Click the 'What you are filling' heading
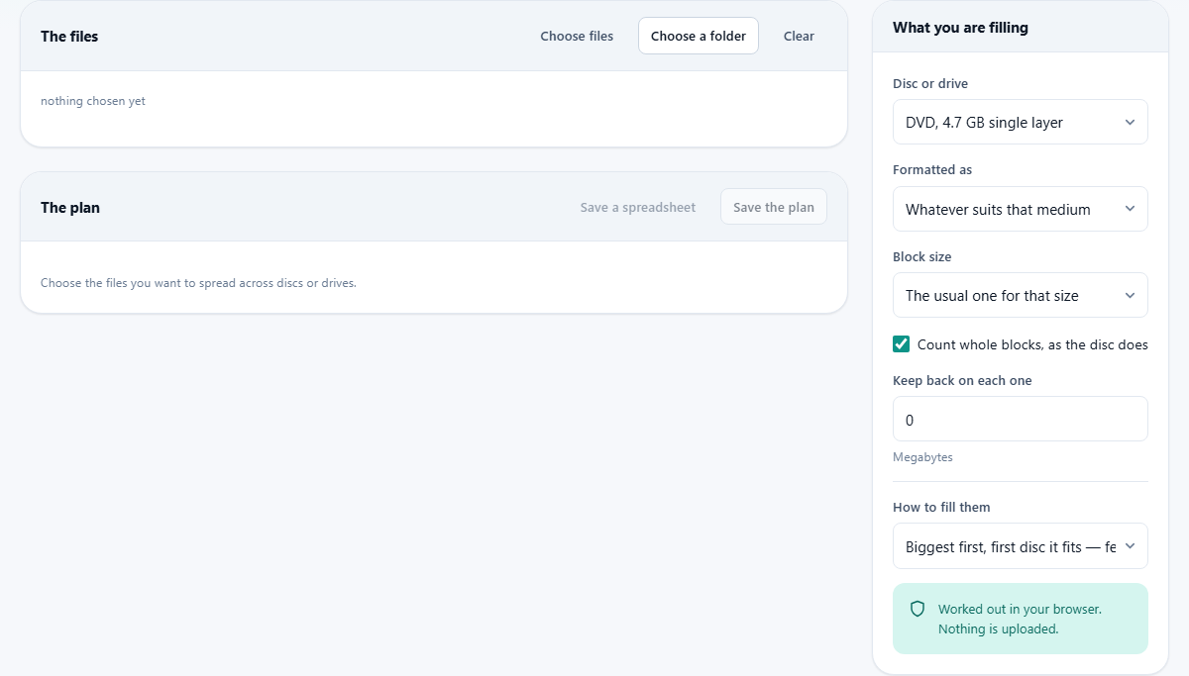This screenshot has height=676, width=1189. pos(960,28)
